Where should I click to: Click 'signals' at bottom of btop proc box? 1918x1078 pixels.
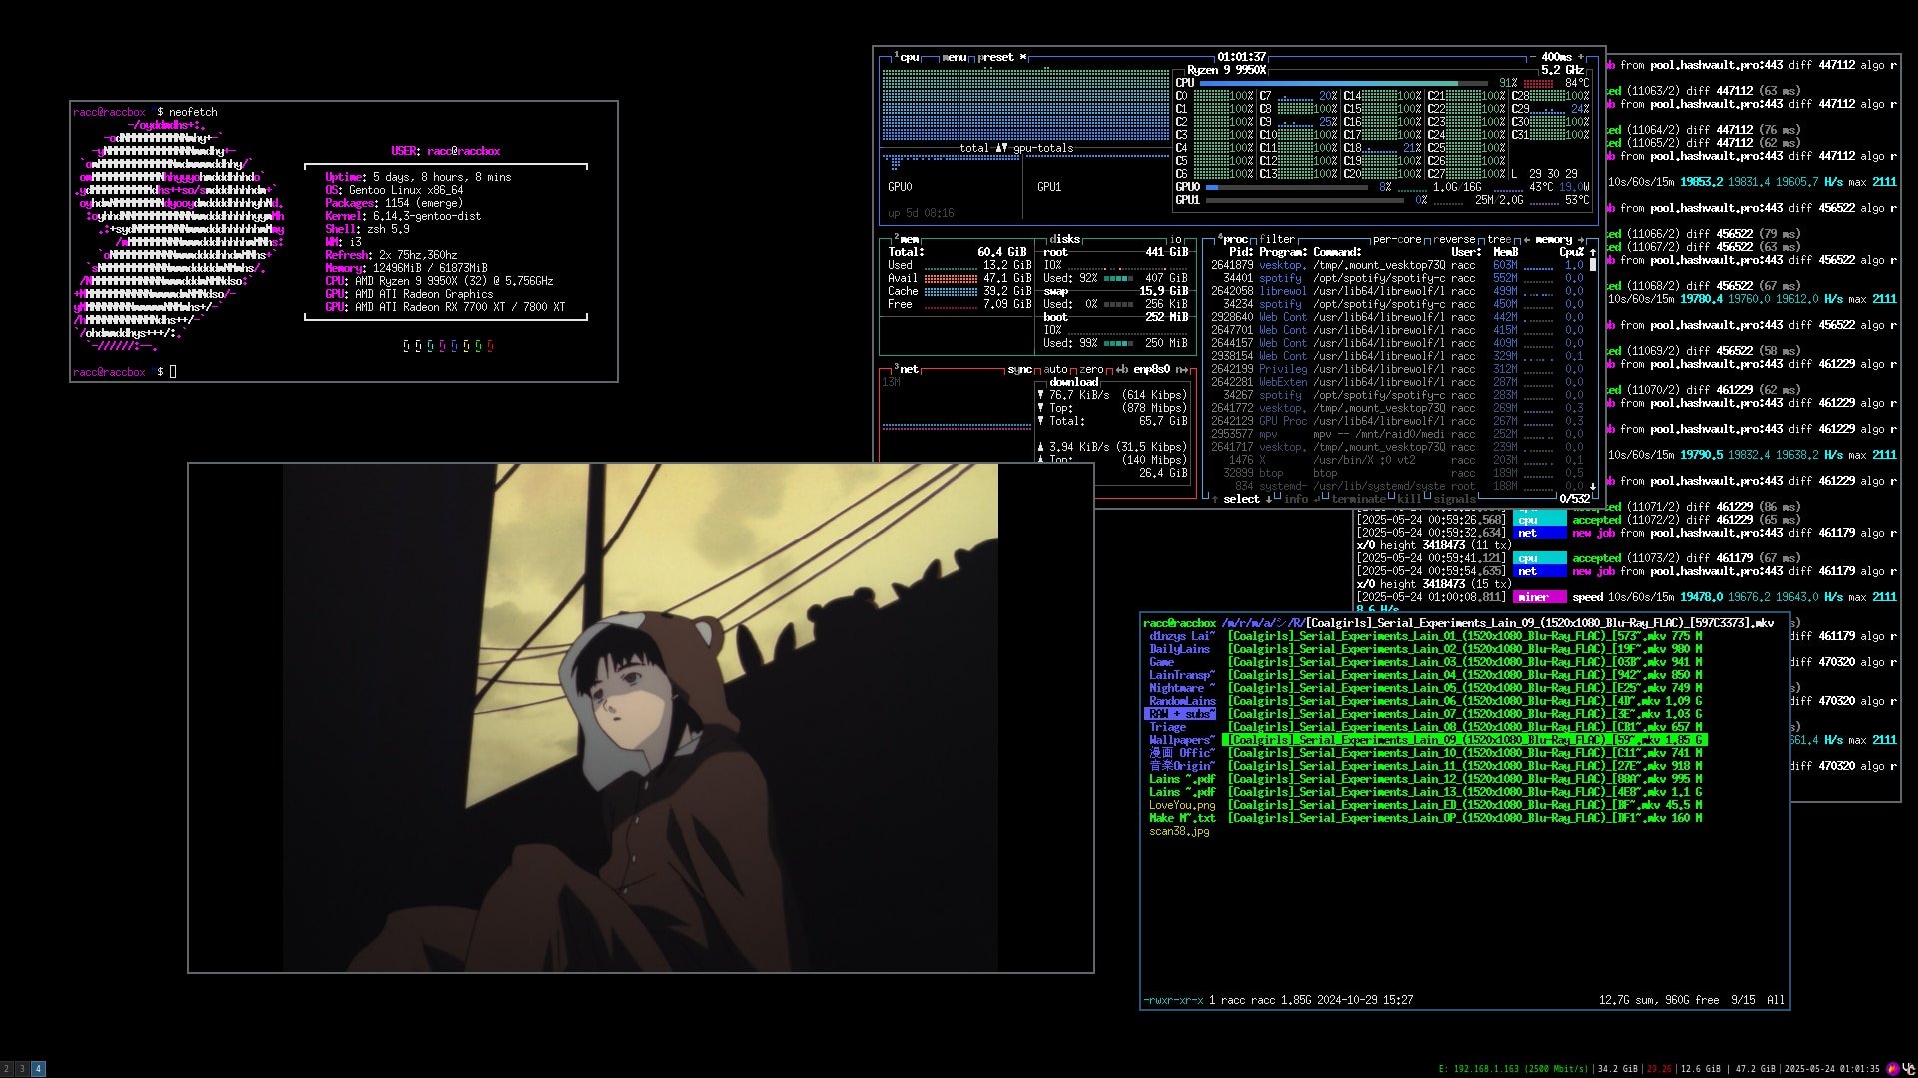[x=1454, y=499]
